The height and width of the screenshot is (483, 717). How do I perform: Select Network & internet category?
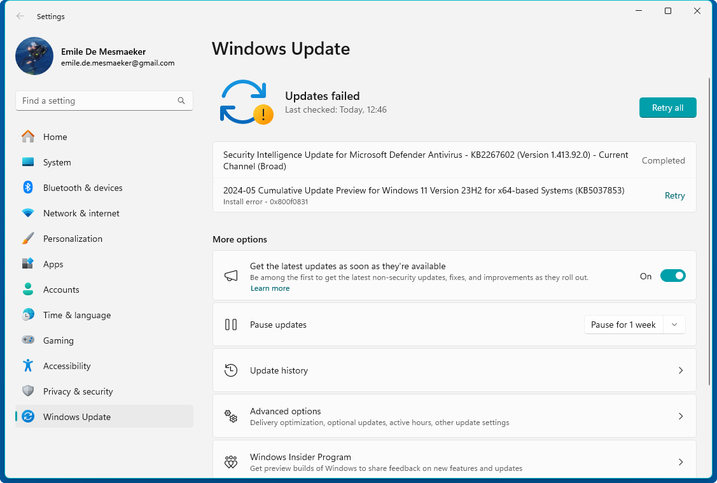coord(104,213)
